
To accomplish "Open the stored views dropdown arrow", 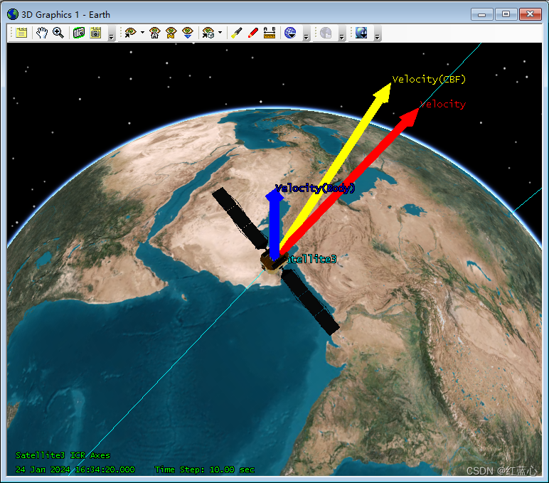I will click(220, 33).
